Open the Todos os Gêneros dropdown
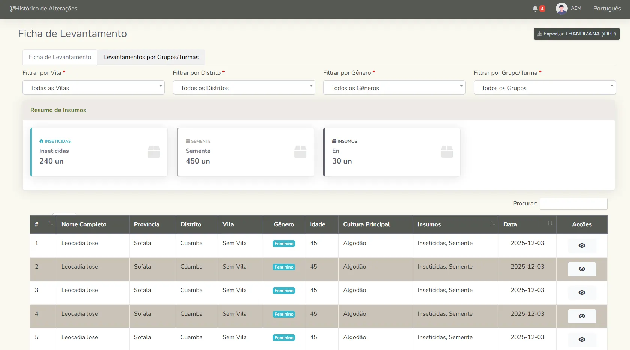This screenshot has height=350, width=630. (394, 88)
